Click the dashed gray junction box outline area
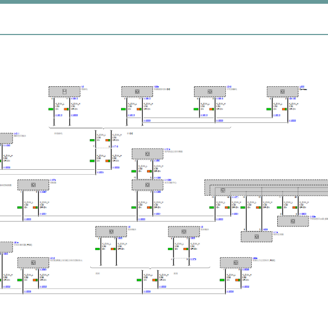Image resolution: width=328 pixels, height=324 pixels. pyautogui.click(x=266, y=188)
